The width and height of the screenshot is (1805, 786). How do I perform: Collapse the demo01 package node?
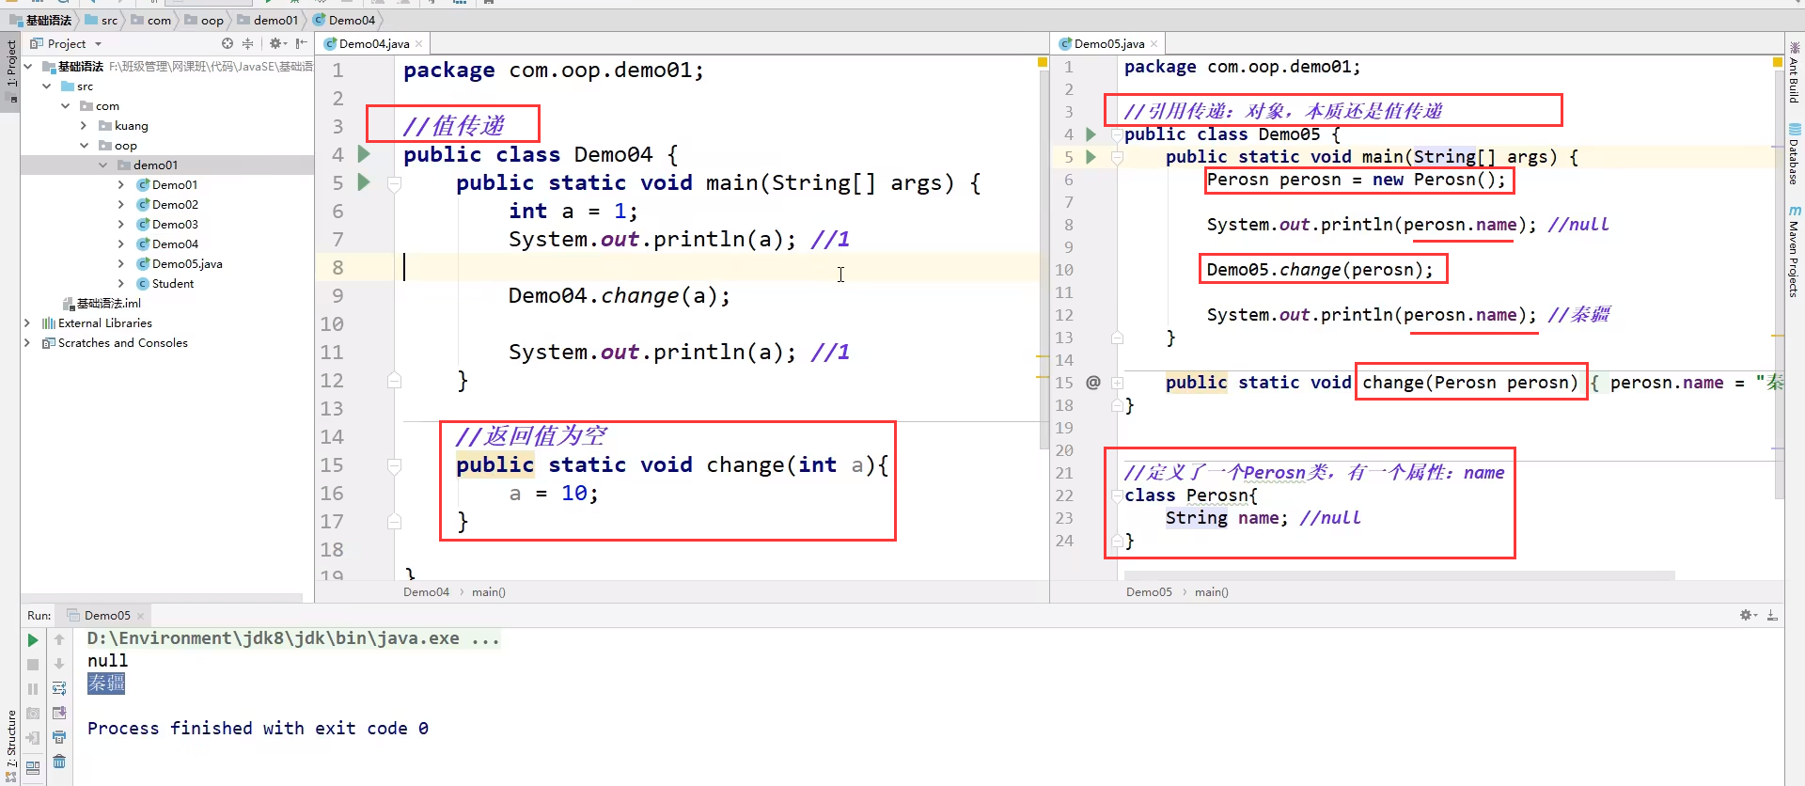(x=103, y=165)
